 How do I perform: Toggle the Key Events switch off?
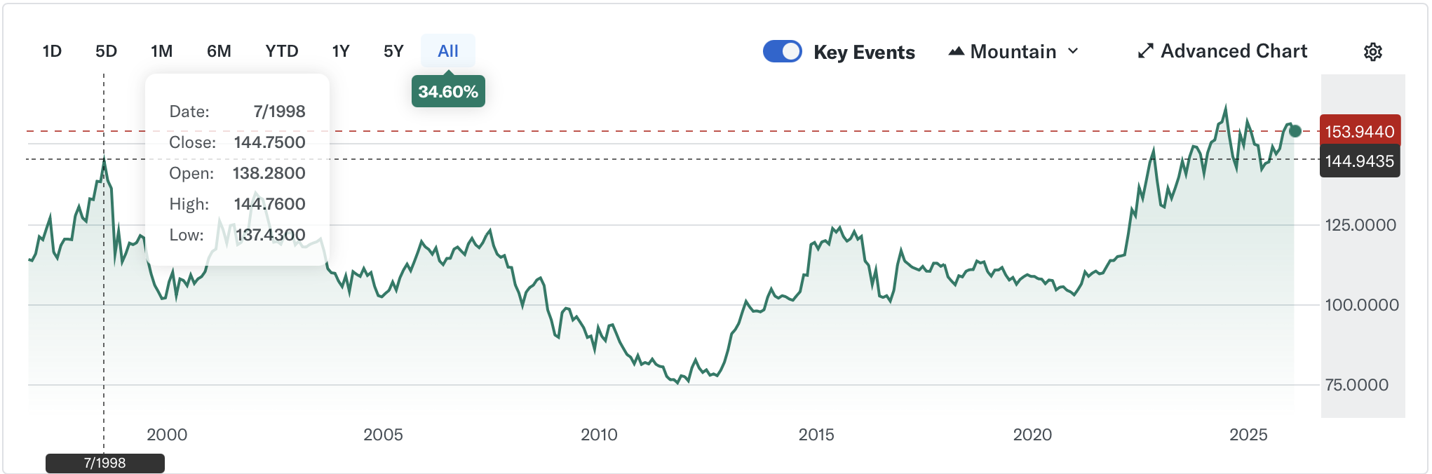pyautogui.click(x=782, y=51)
